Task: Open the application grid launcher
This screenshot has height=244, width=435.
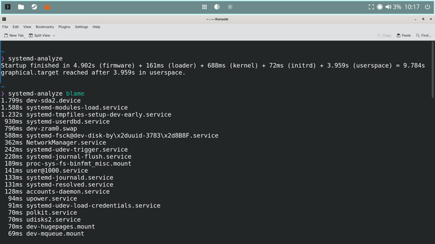Action: 205,7
